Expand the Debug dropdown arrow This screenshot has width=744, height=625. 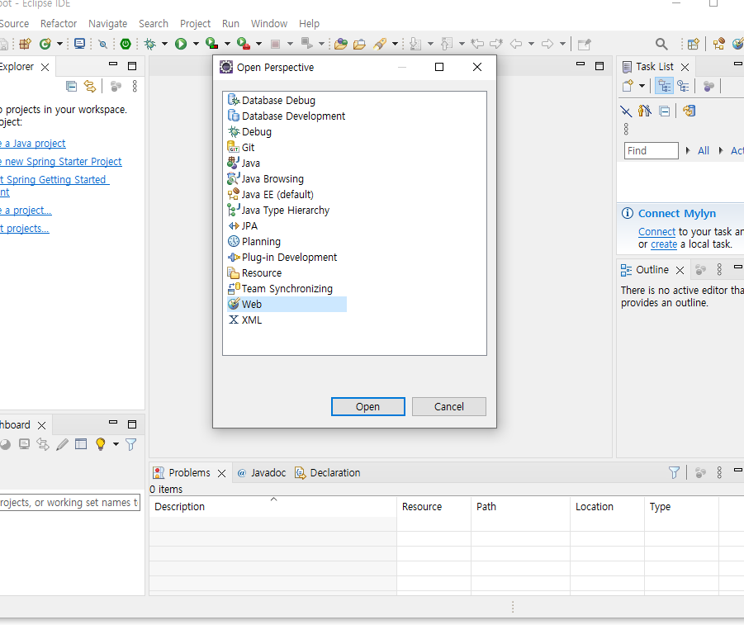pos(164,44)
